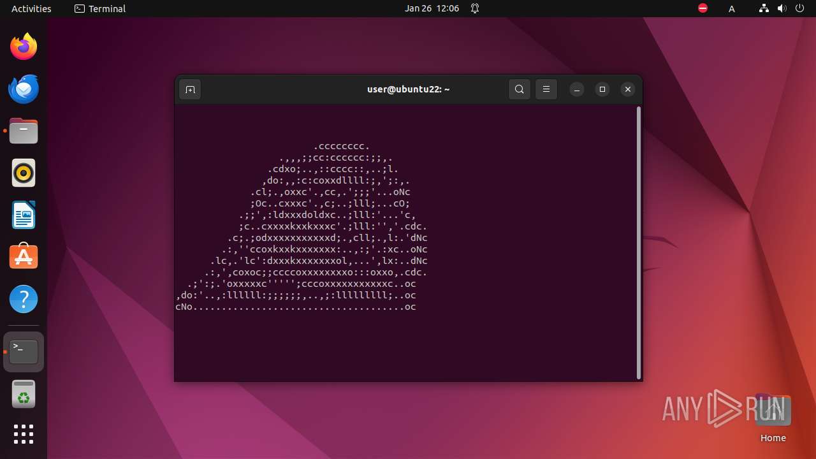Screen dimensions: 816x459
Task: Maximize the terminal window
Action: pyautogui.click(x=602, y=89)
